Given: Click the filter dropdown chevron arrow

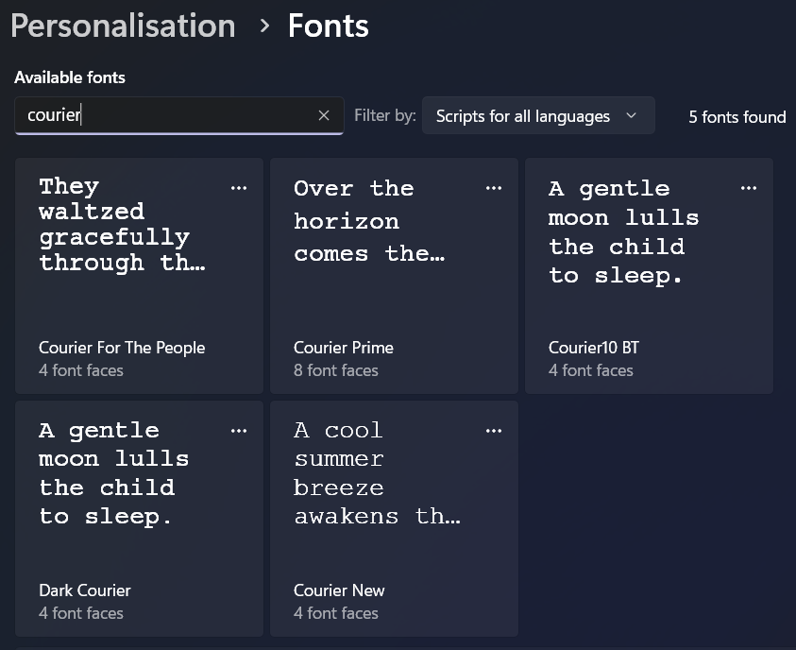Looking at the screenshot, I should [x=632, y=115].
